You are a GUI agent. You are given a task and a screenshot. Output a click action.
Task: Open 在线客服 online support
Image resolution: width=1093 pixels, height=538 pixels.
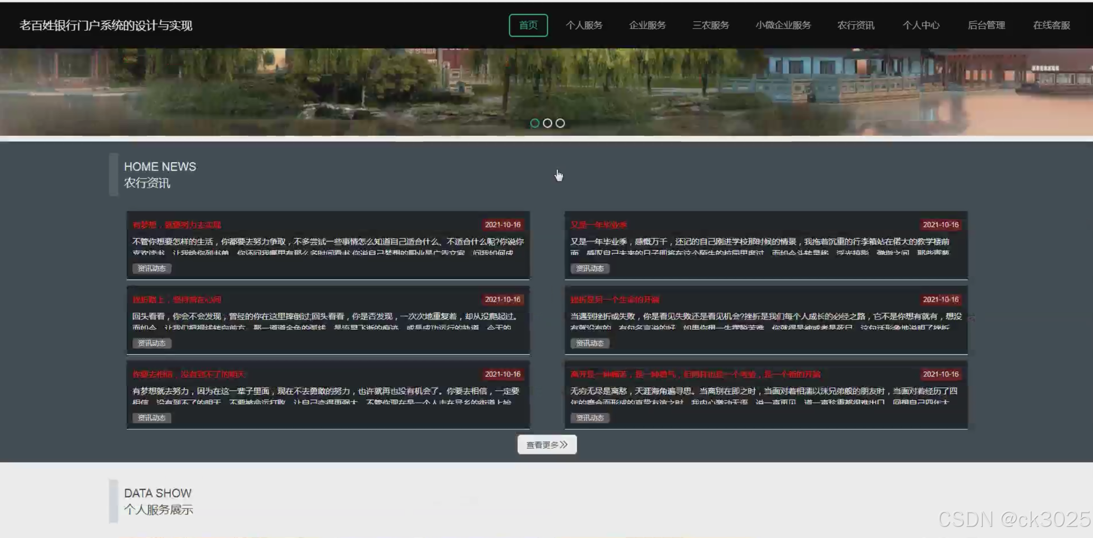tap(1051, 25)
